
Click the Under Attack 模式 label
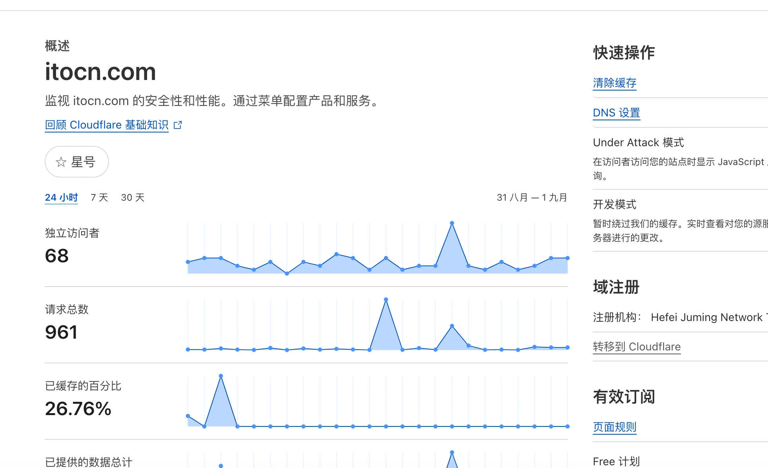coord(639,143)
